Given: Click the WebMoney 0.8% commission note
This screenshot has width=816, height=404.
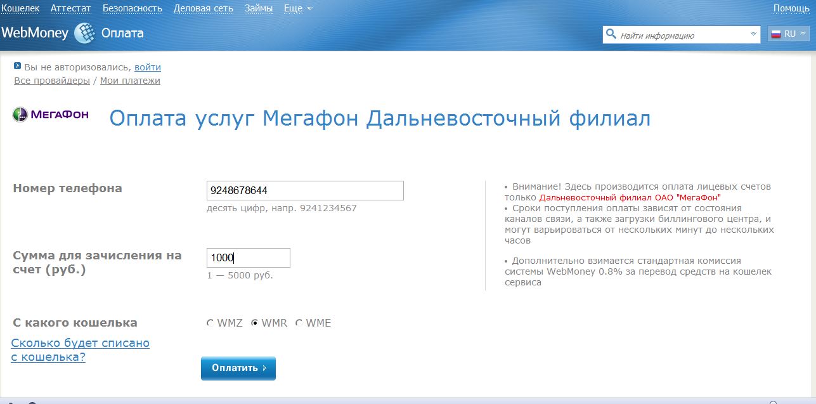Looking at the screenshot, I should click(638, 271).
